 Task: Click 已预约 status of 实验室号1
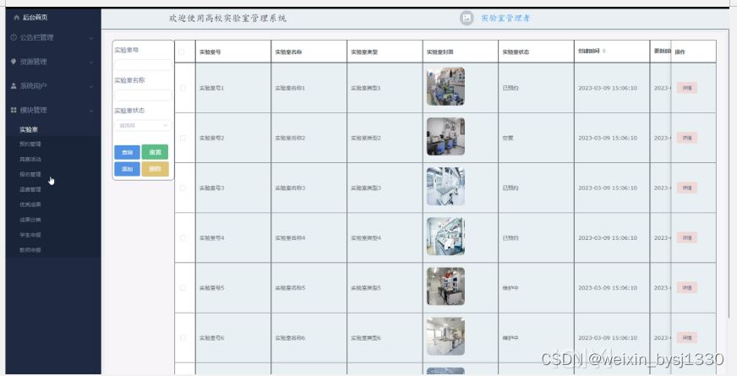[x=510, y=88]
